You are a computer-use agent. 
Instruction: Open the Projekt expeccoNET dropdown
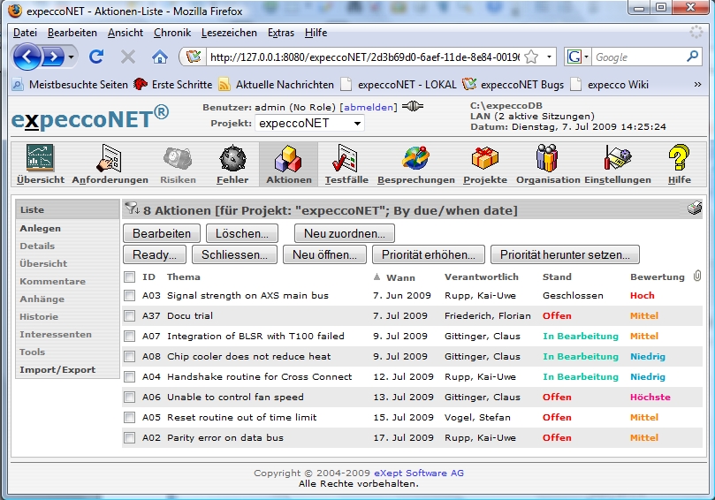coord(309,124)
